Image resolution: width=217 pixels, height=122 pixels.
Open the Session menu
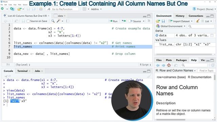25,5
